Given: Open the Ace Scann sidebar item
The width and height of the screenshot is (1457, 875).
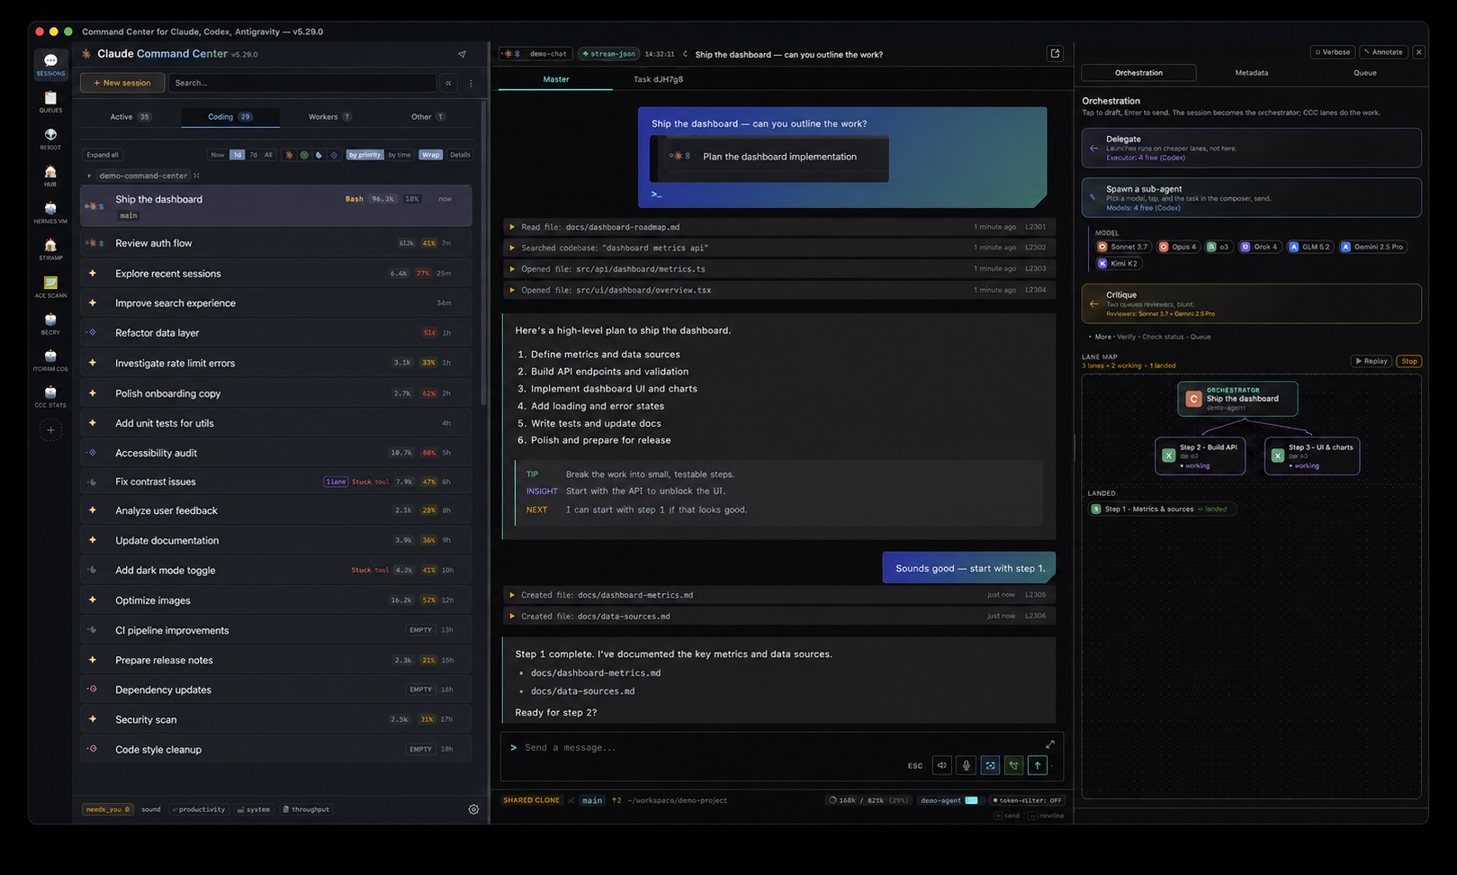Looking at the screenshot, I should [50, 287].
